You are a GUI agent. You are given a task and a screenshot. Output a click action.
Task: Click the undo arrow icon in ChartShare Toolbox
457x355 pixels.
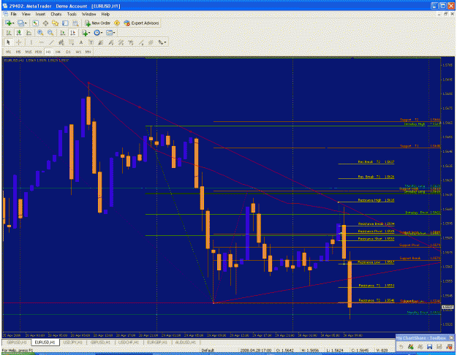401,346
